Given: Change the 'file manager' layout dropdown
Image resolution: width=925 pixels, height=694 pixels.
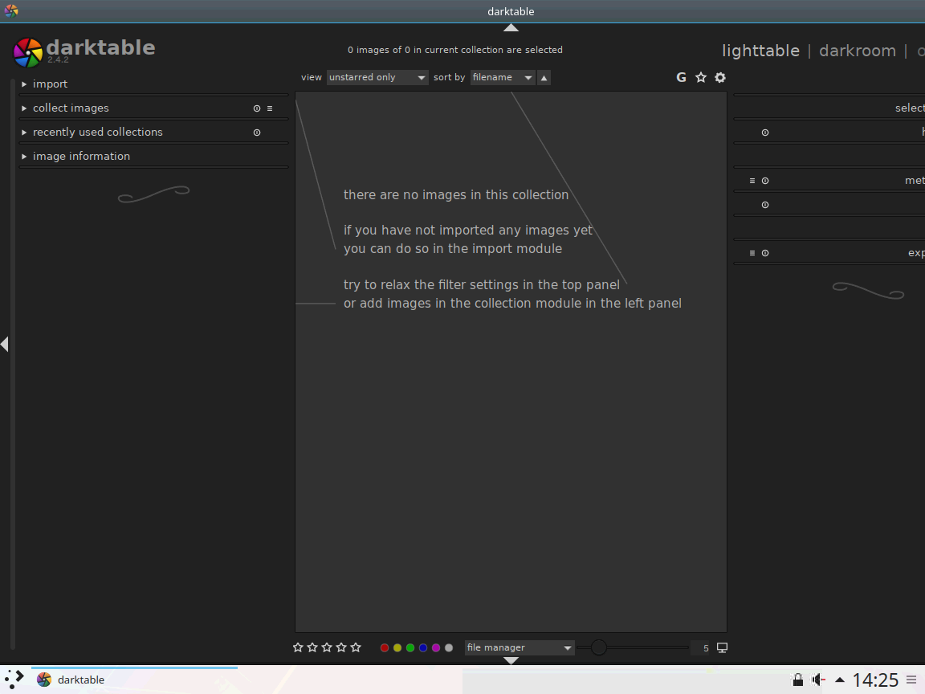Looking at the screenshot, I should click(519, 647).
